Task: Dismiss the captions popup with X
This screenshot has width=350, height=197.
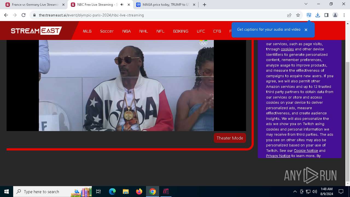Action: tap(306, 30)
